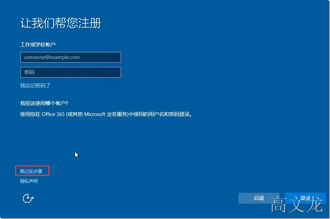330x219 pixels.
Task: Focus the 密码 password field
Action: (71, 72)
